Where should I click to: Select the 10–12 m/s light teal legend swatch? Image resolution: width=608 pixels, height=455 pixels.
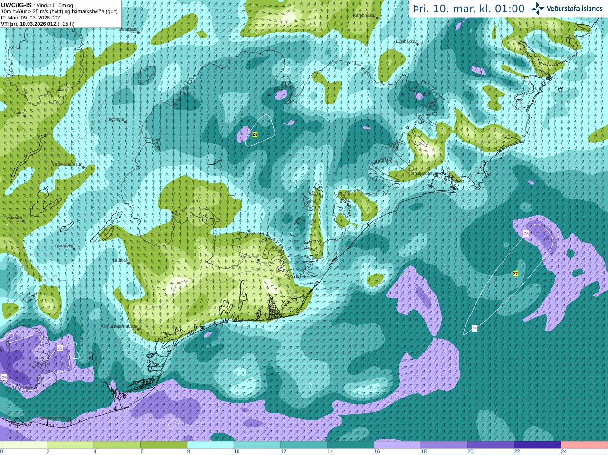click(x=257, y=445)
